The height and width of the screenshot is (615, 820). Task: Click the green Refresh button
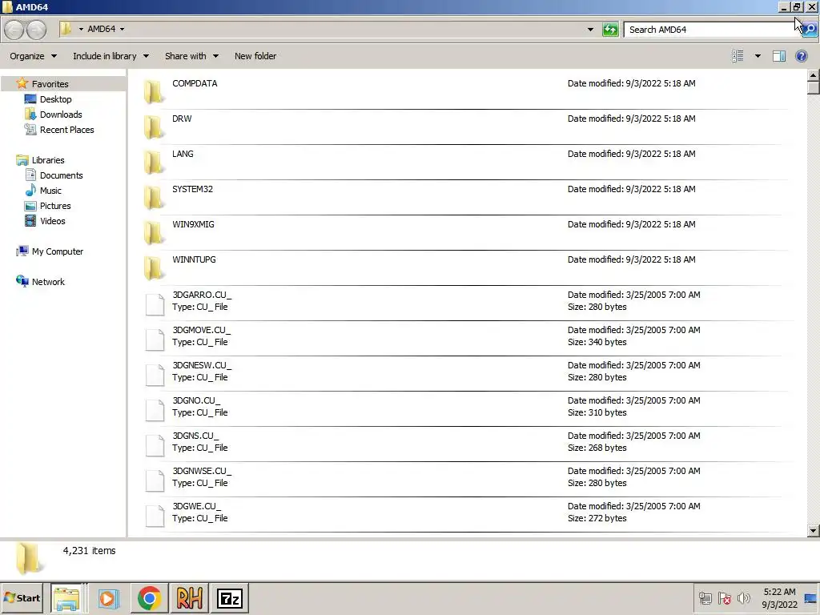(610, 30)
